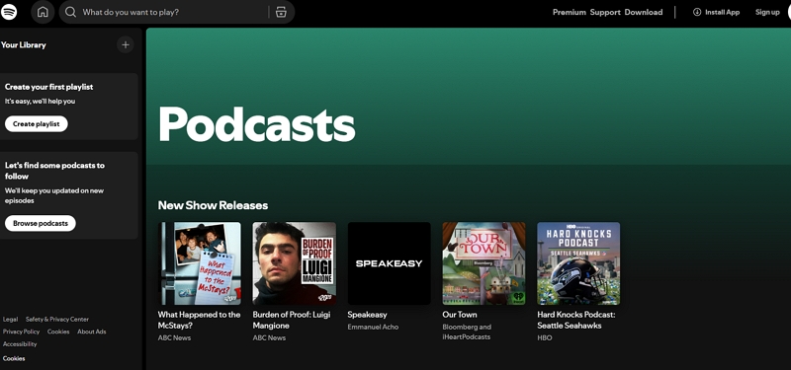Open the Browse icon in search bar
Image resolution: width=791 pixels, height=370 pixels.
click(281, 12)
